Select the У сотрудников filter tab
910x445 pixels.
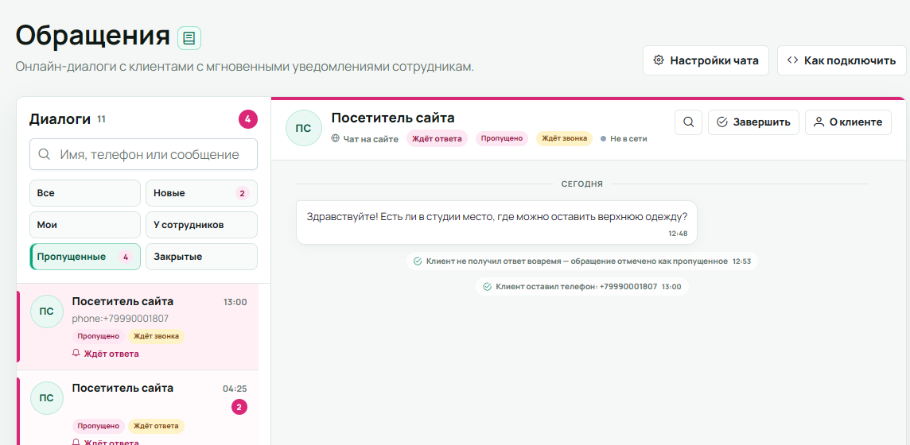coord(201,225)
